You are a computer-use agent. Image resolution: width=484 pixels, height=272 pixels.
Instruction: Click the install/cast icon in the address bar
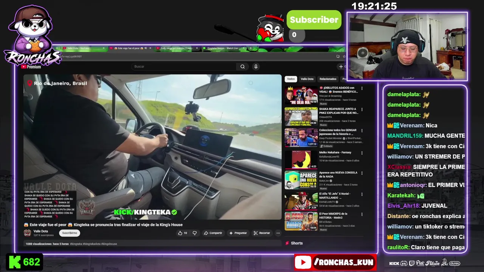338,56
